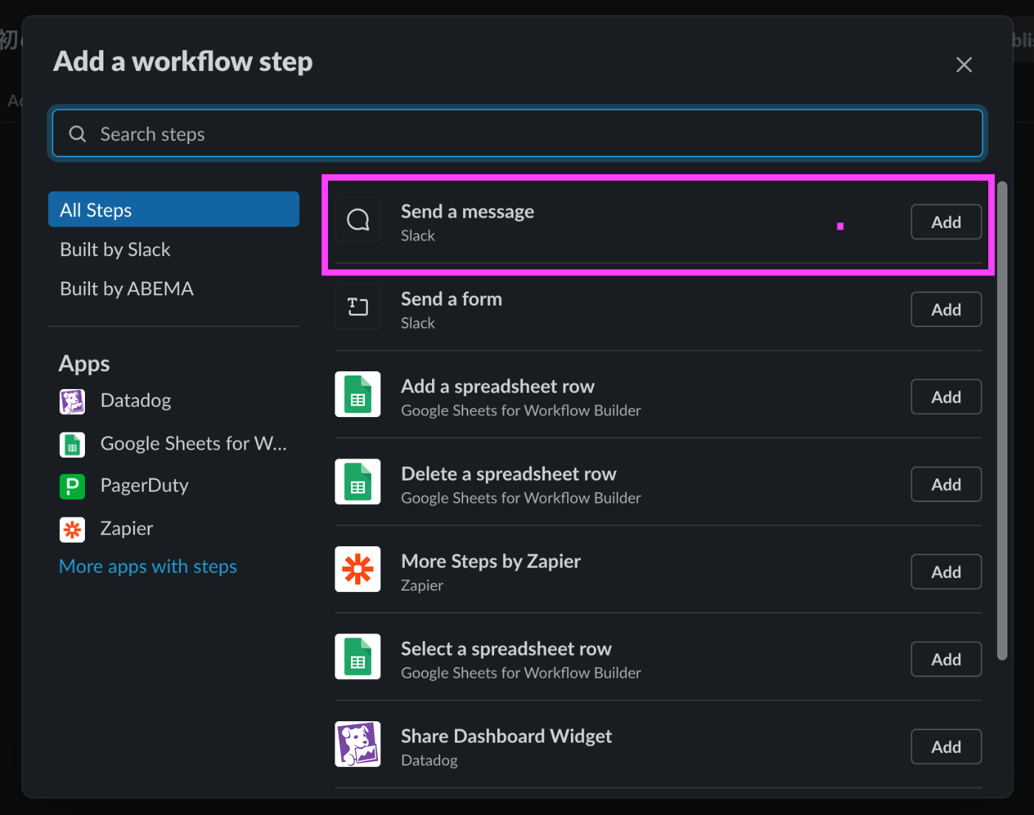Viewport: 1034px width, 815px height.
Task: Select the Built by Slack filter
Action: [174, 250]
